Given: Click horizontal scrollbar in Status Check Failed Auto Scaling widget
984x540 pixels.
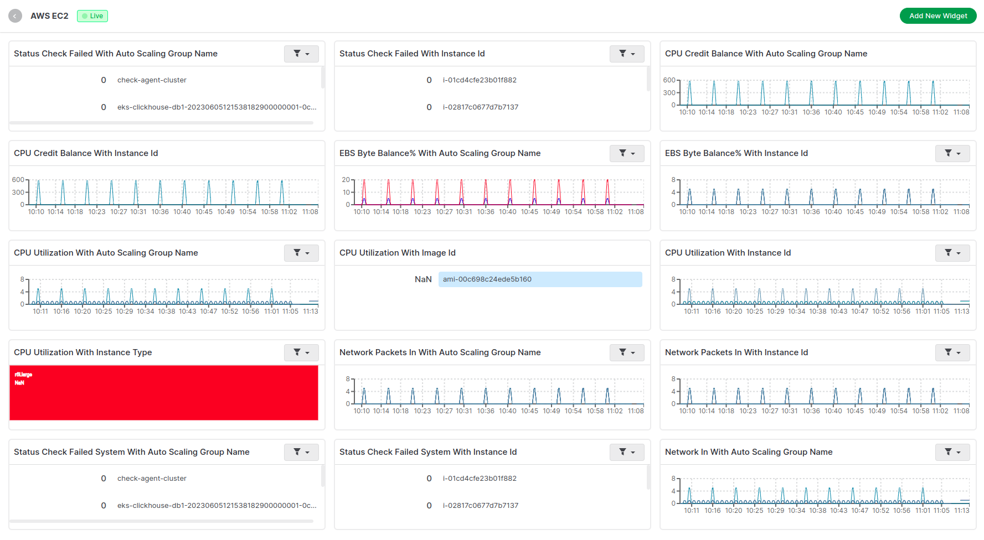Looking at the screenshot, I should click(161, 123).
